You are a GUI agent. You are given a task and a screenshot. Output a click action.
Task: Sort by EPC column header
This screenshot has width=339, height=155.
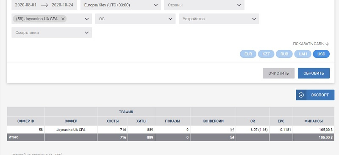pyautogui.click(x=281, y=121)
